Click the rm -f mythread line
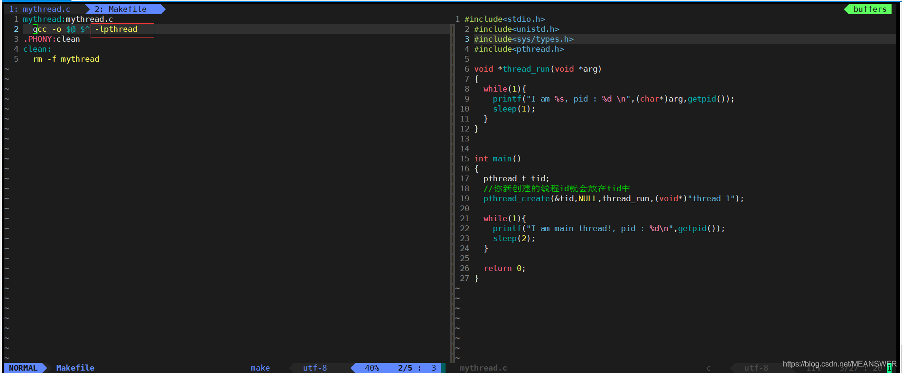Viewport: 902px width, 373px height. coord(66,59)
